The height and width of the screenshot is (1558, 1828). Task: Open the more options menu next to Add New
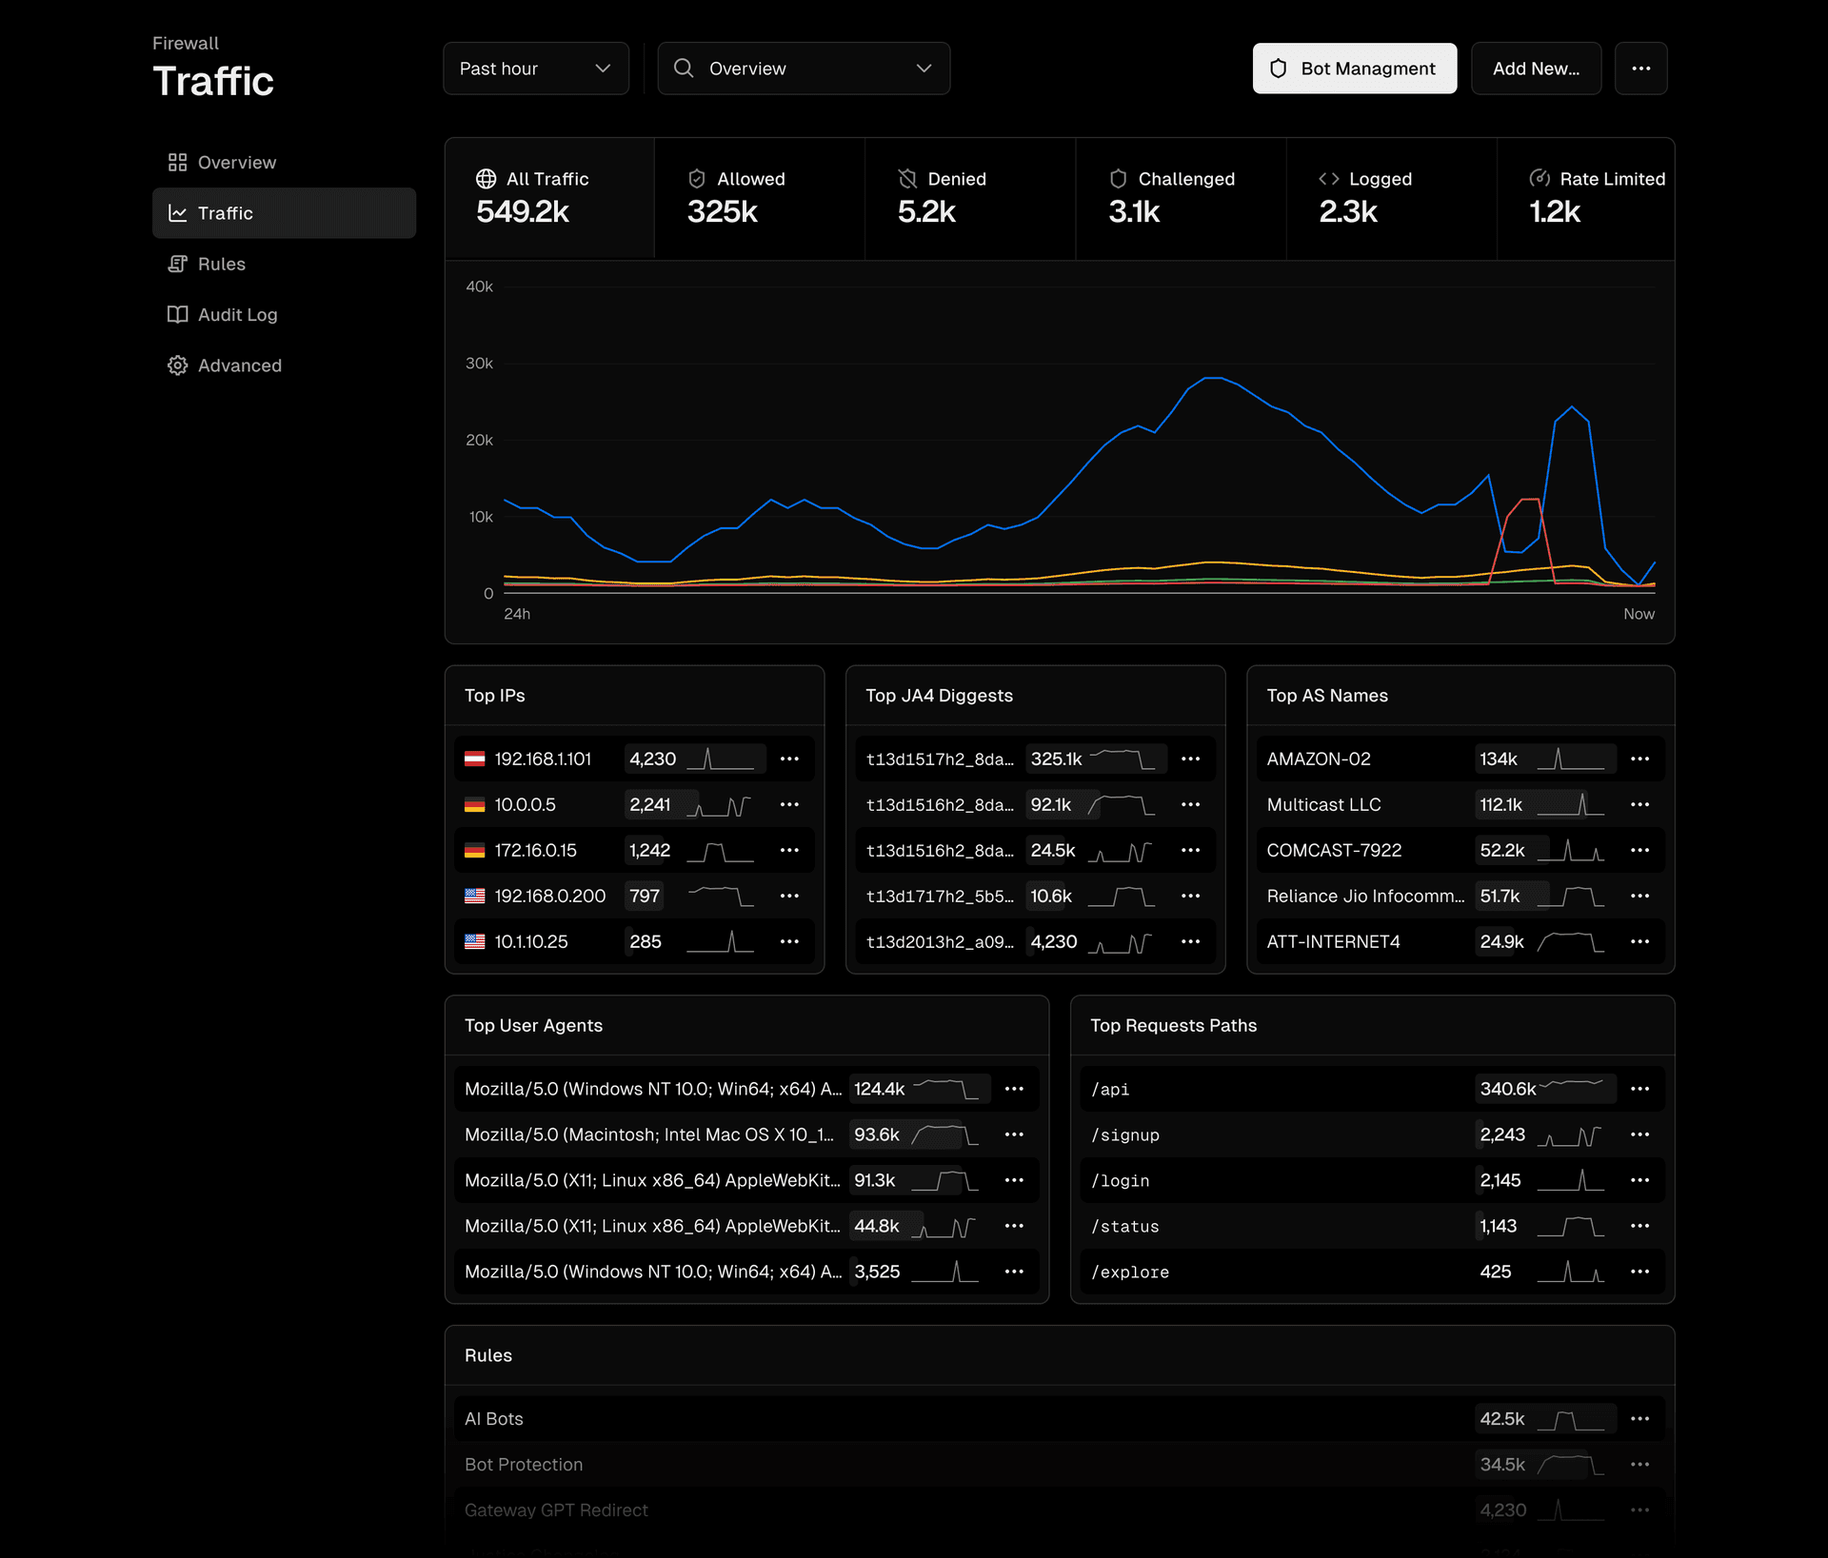[x=1640, y=69]
